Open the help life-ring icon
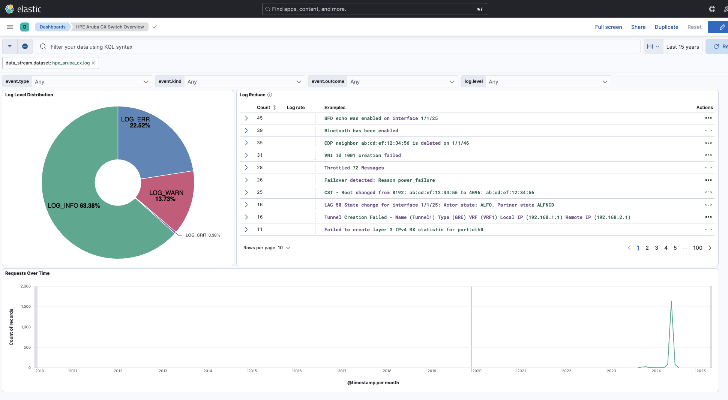This screenshot has width=728, height=400. (x=712, y=9)
